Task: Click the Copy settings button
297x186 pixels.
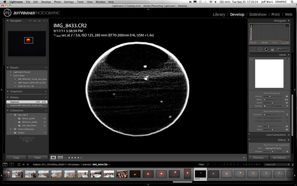Action: point(16,158)
